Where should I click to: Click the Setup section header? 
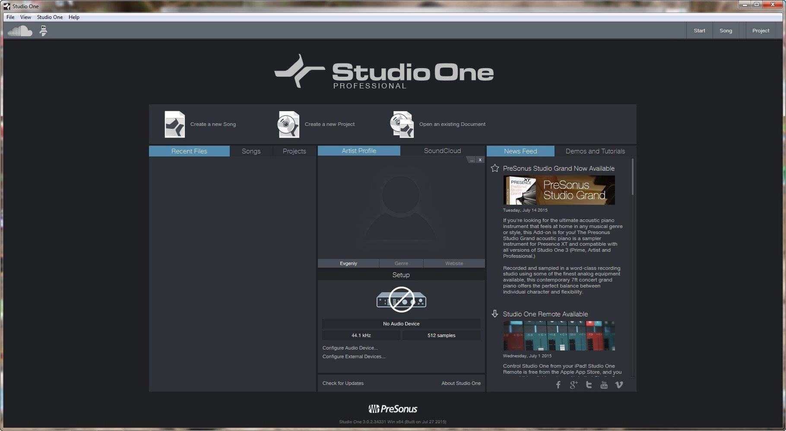click(x=401, y=275)
